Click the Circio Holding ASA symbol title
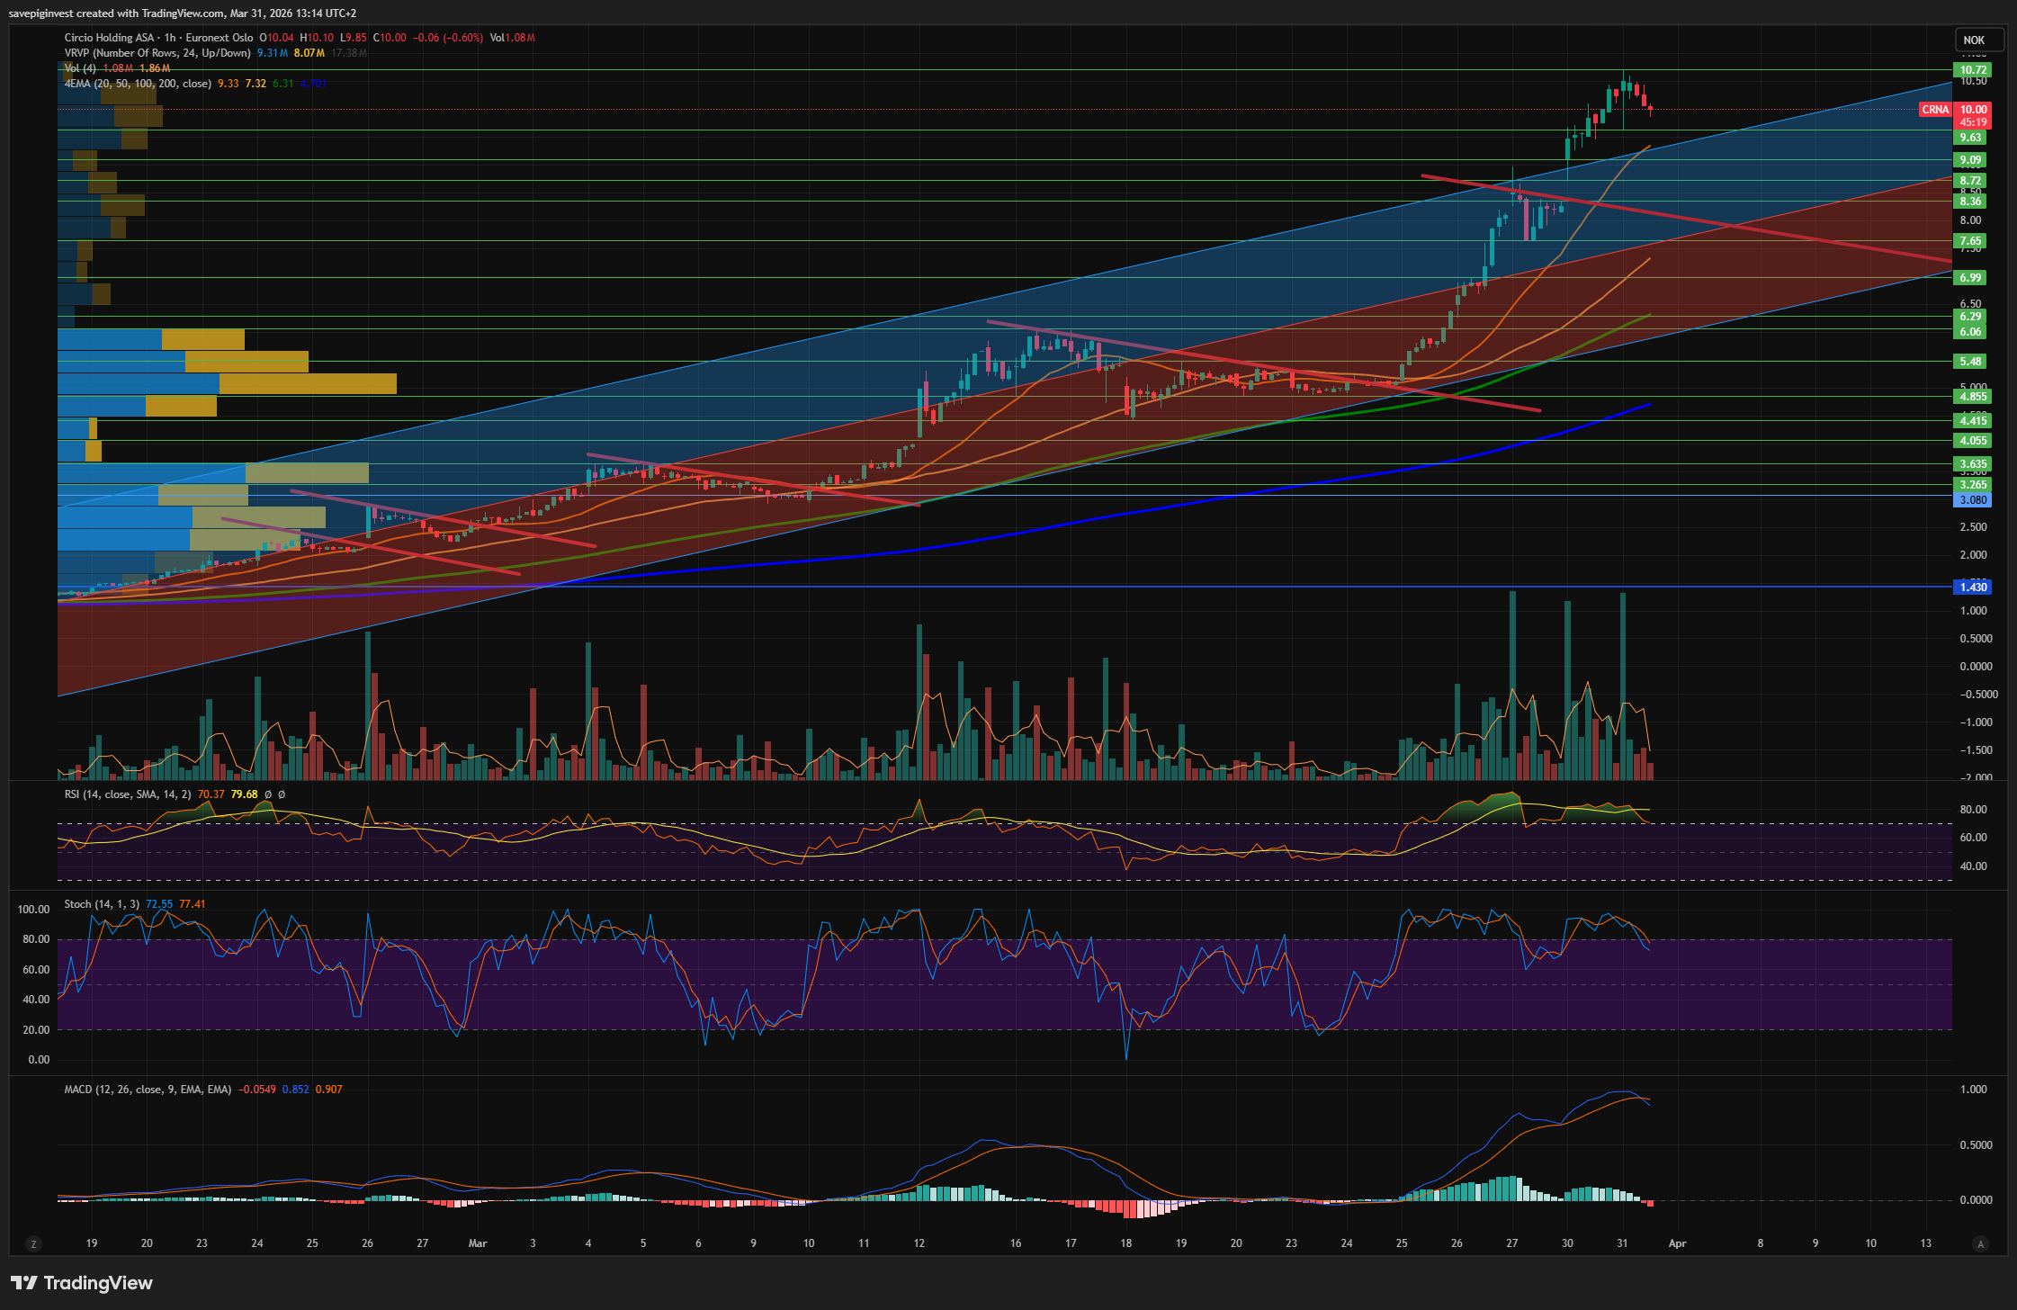 [x=108, y=38]
